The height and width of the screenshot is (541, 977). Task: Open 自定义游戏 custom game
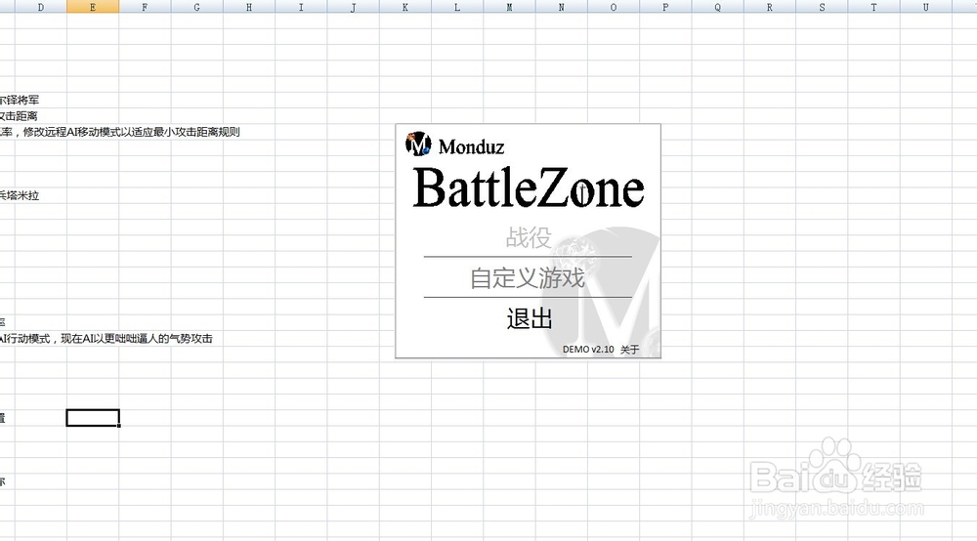[x=528, y=277]
